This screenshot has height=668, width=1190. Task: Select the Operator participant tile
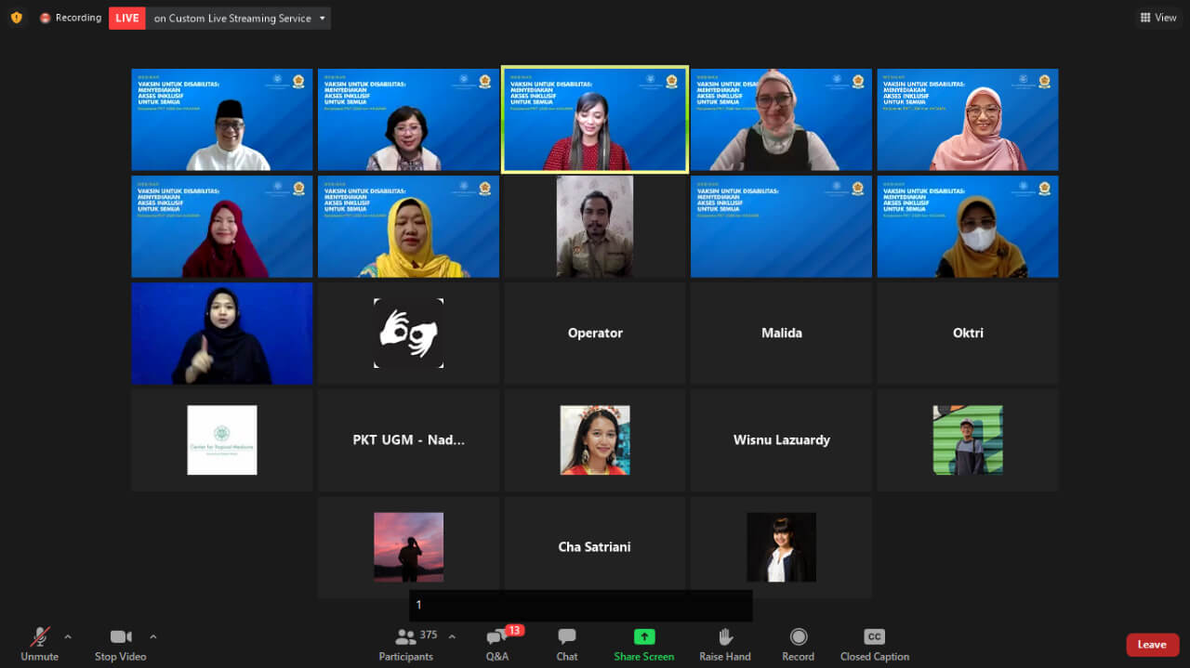point(595,334)
